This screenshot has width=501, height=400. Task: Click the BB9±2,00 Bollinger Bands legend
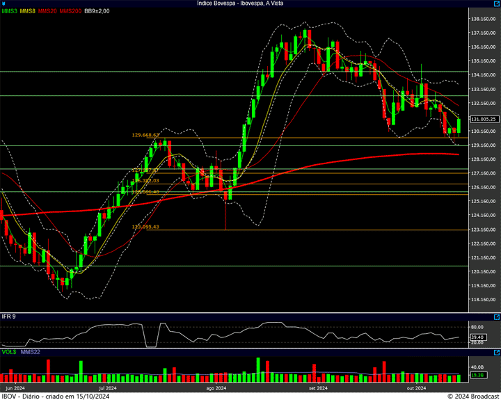pyautogui.click(x=97, y=11)
